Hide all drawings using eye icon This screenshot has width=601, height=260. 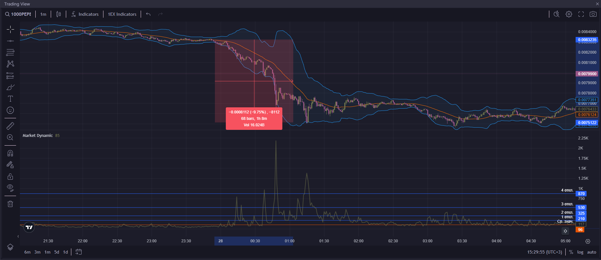point(10,188)
